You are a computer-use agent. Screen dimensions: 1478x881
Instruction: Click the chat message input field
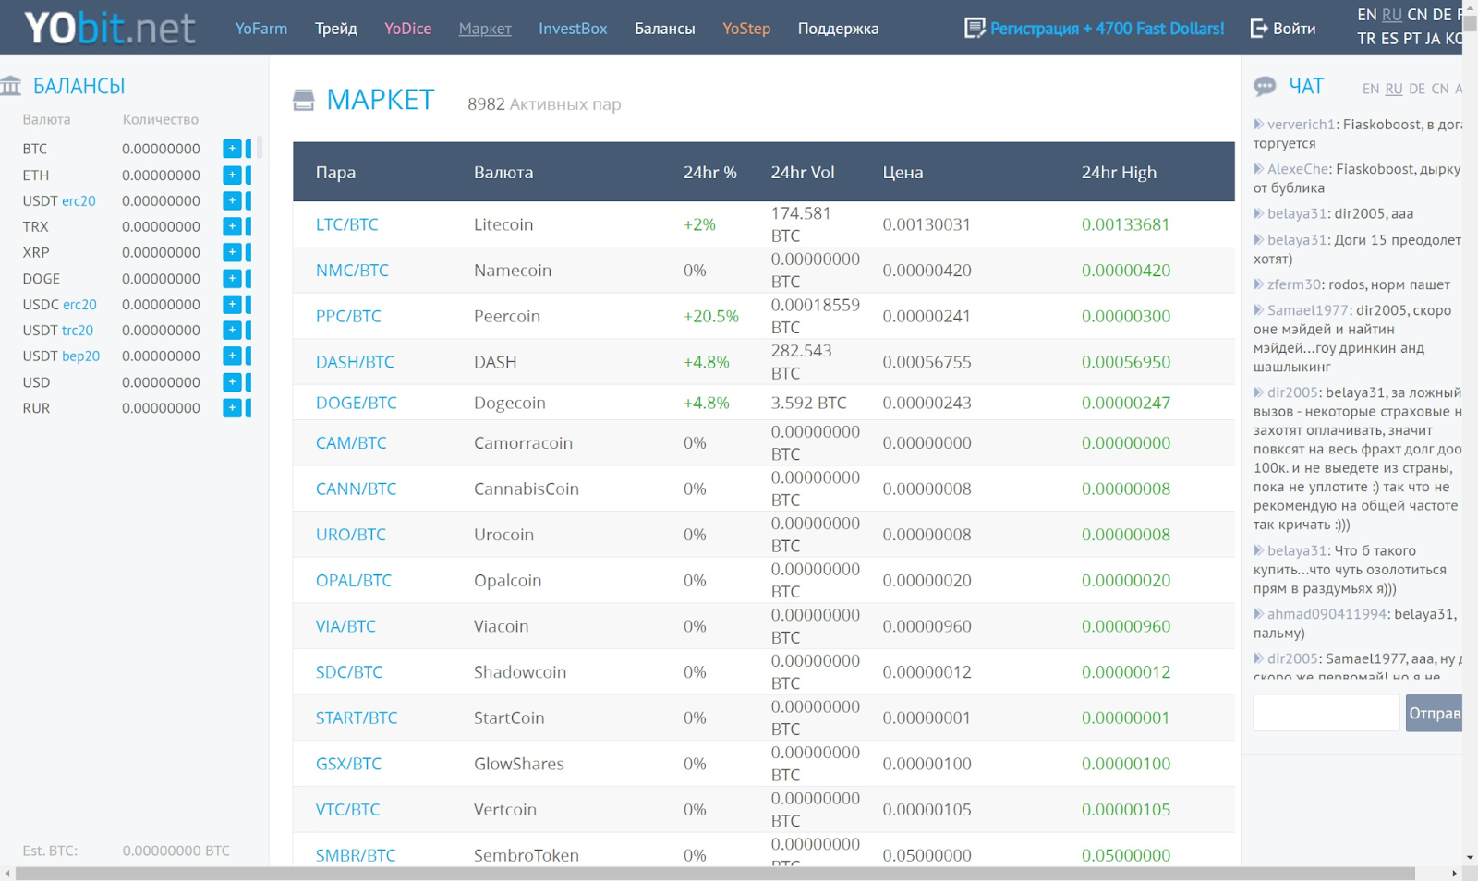click(x=1327, y=713)
